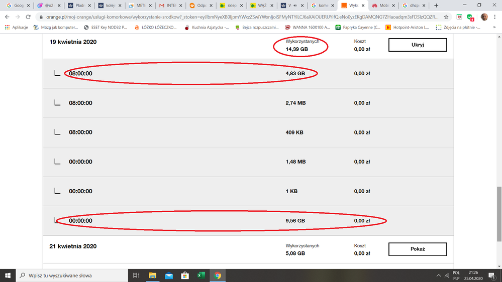
Task: Click the POL PLP language indicator
Action: [456, 275]
